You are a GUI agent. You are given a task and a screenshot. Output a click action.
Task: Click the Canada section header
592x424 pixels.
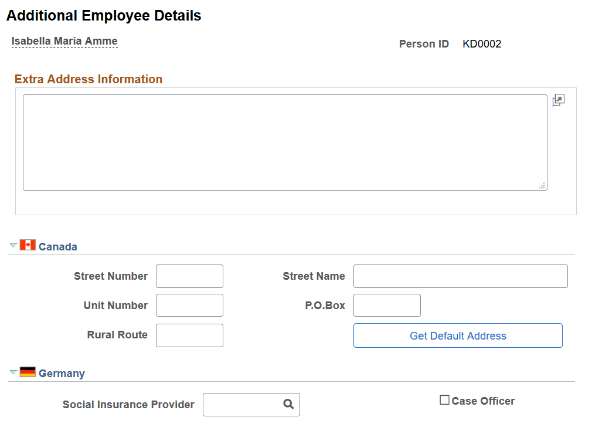coord(58,246)
